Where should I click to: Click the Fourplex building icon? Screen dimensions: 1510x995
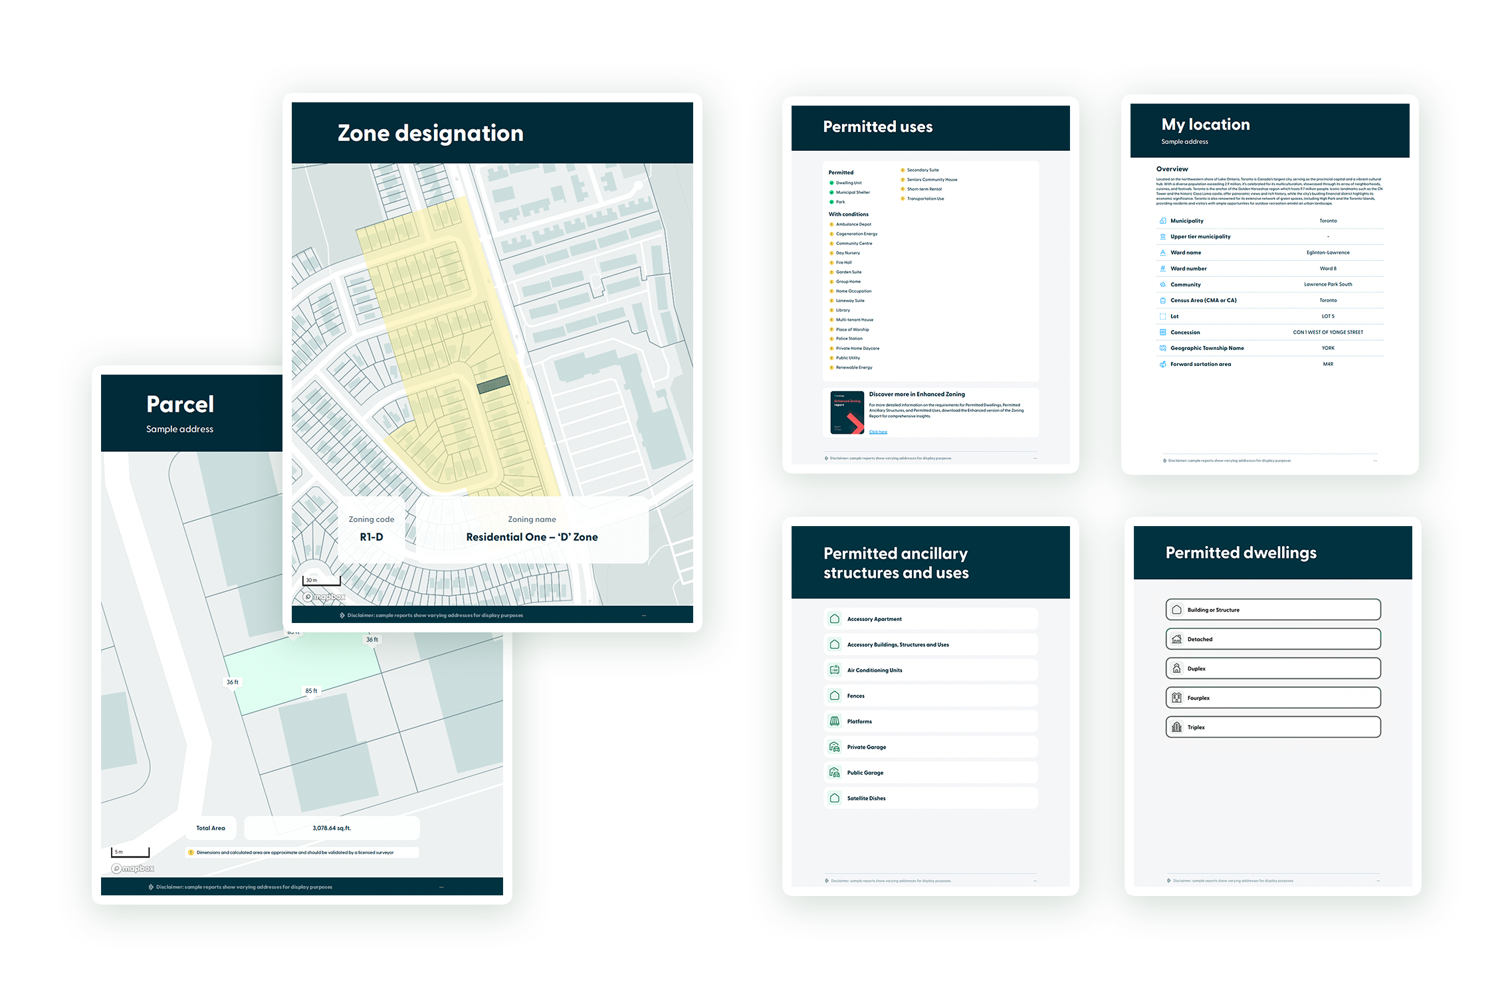pyautogui.click(x=1176, y=697)
